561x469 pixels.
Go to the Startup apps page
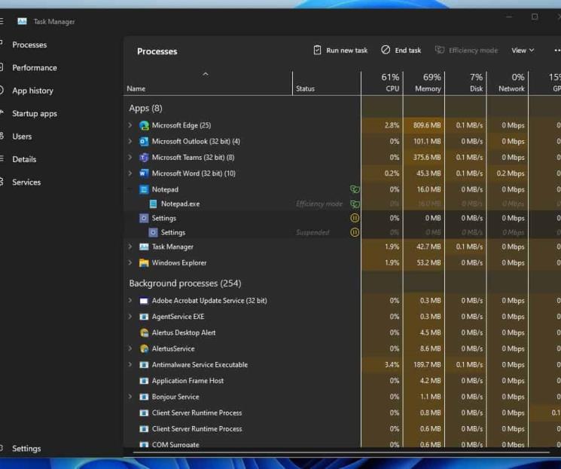click(35, 114)
